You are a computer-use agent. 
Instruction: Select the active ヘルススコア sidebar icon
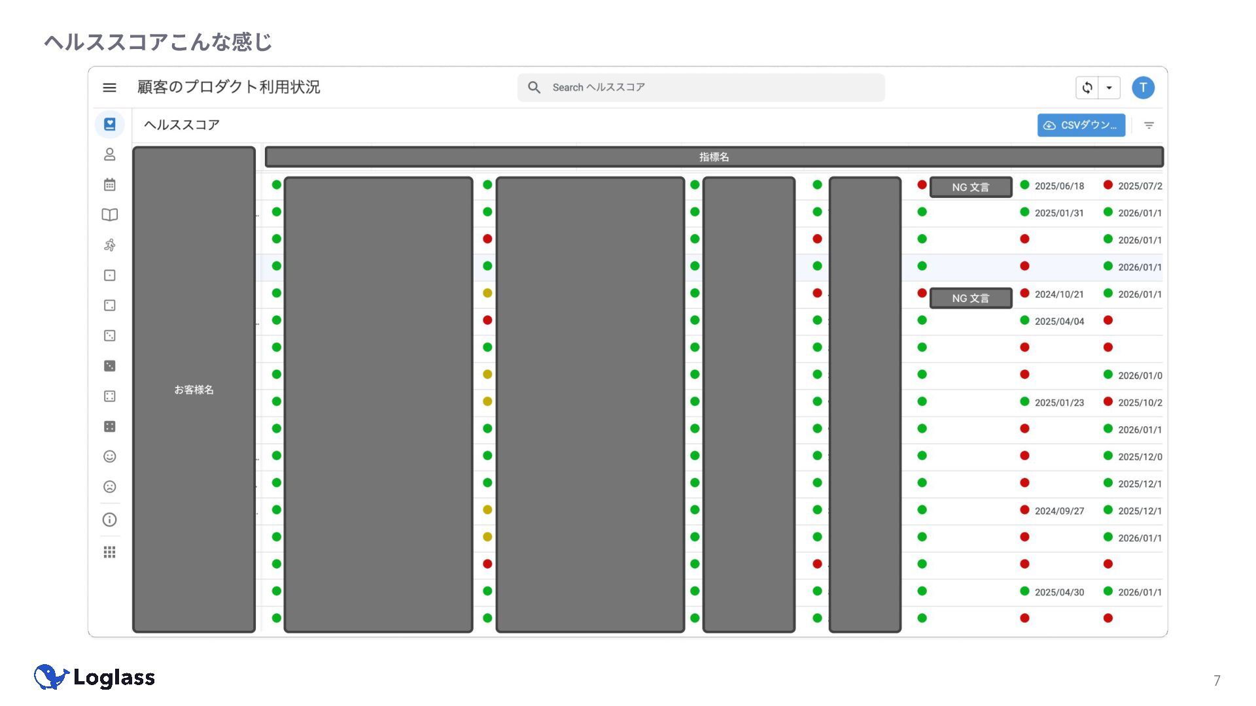click(109, 124)
